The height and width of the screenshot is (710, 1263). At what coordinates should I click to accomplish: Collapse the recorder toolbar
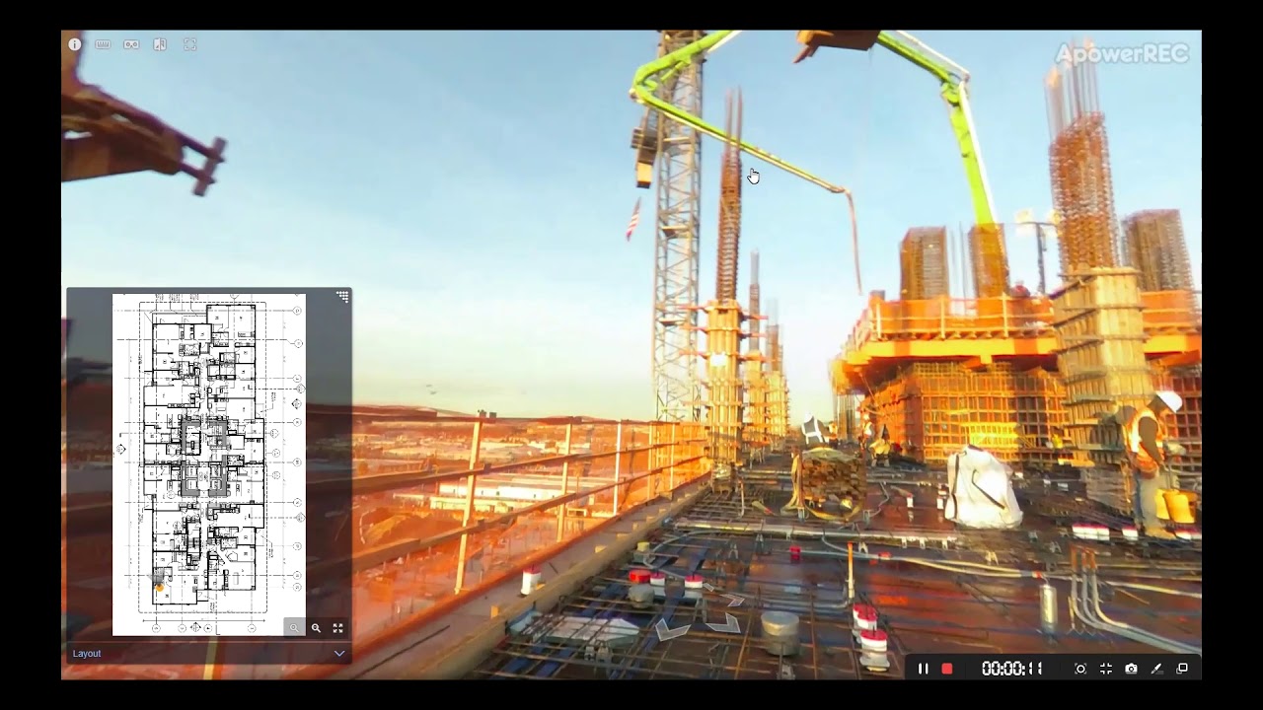1106,669
